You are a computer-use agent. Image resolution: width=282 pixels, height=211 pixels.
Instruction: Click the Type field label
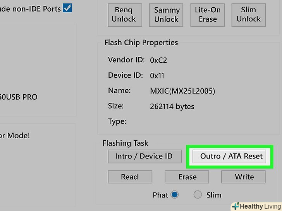click(x=117, y=121)
